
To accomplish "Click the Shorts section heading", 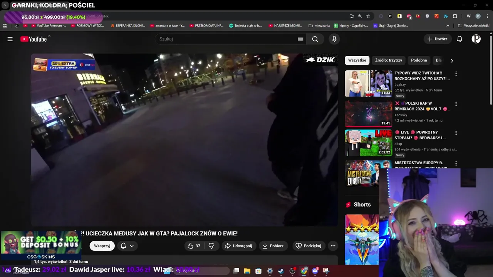I will coord(362,205).
